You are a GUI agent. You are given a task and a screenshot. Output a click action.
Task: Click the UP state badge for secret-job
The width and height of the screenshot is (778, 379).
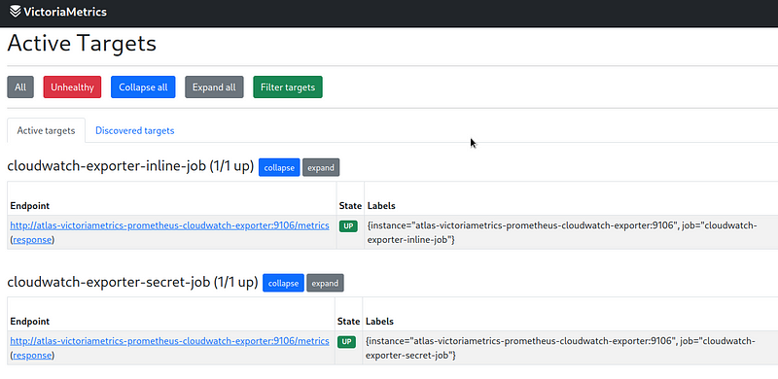tap(346, 342)
